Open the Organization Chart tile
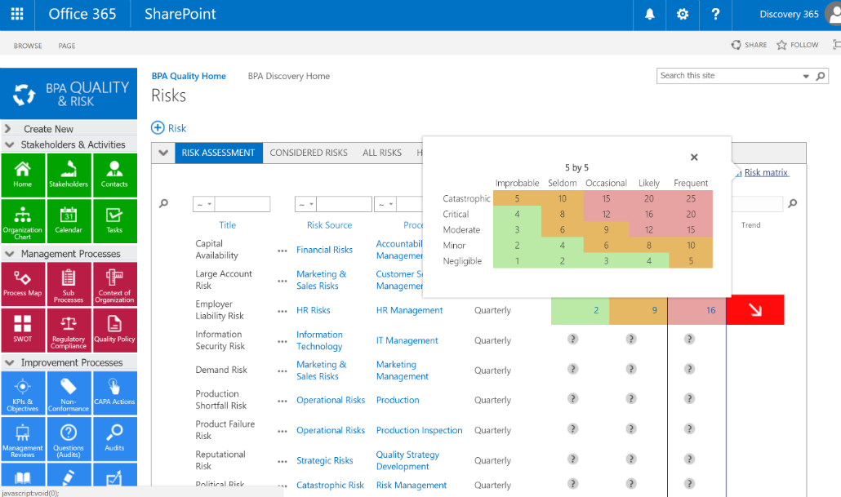Screen dimensions: 841x497 pos(23,221)
